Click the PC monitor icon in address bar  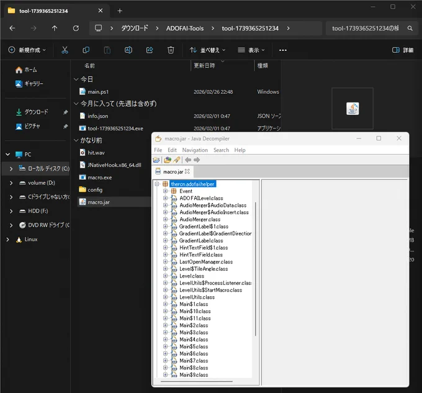pyautogui.click(x=99, y=29)
